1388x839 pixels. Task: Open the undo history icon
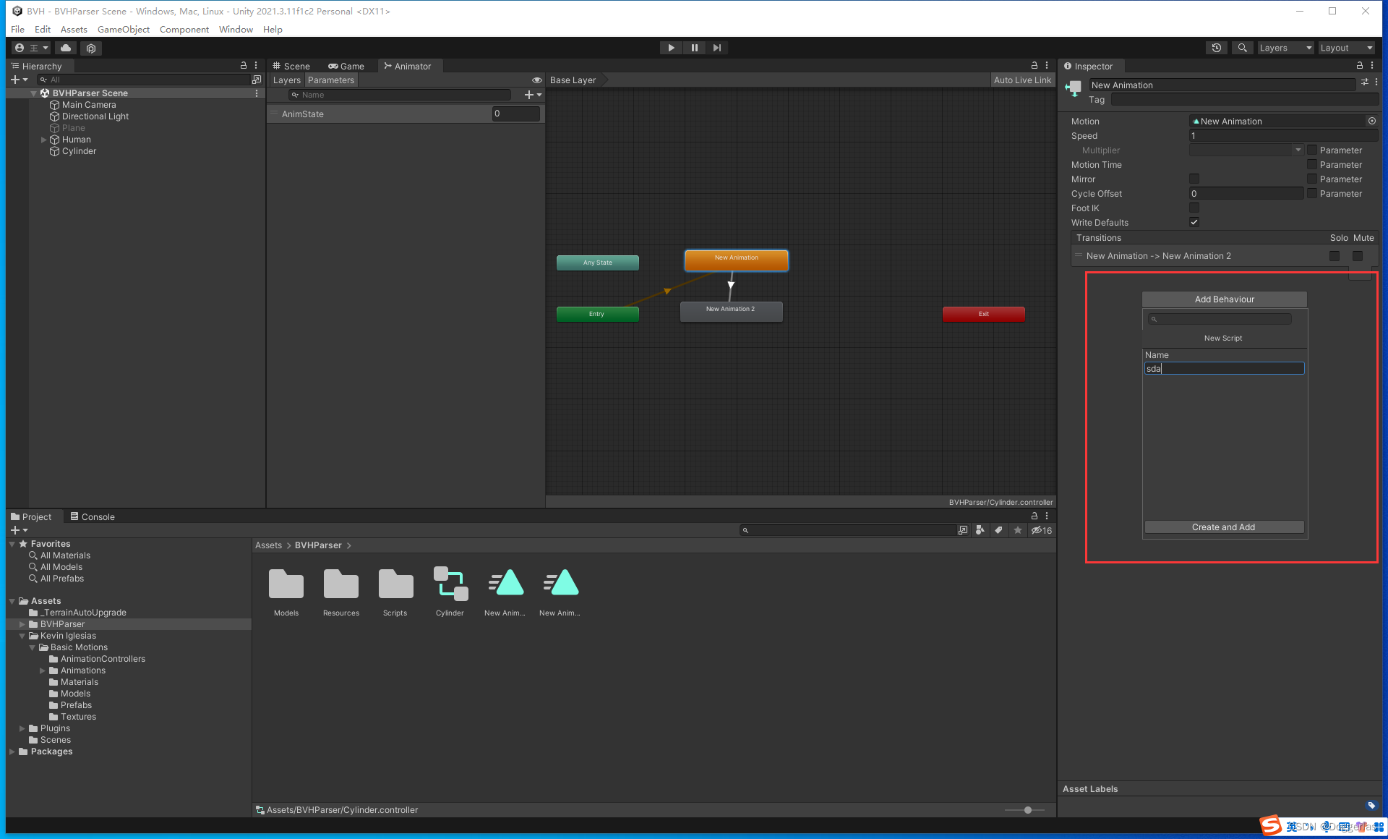(1217, 48)
